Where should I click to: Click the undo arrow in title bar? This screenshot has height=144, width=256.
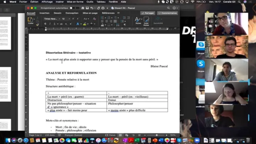point(92,8)
